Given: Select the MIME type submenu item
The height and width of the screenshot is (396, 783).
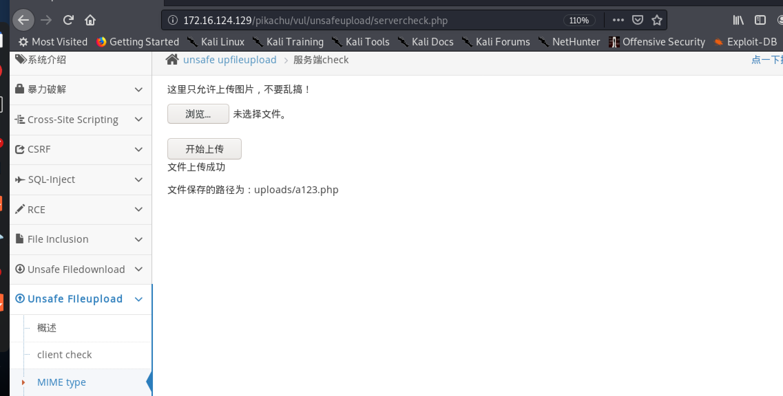Looking at the screenshot, I should coord(61,382).
